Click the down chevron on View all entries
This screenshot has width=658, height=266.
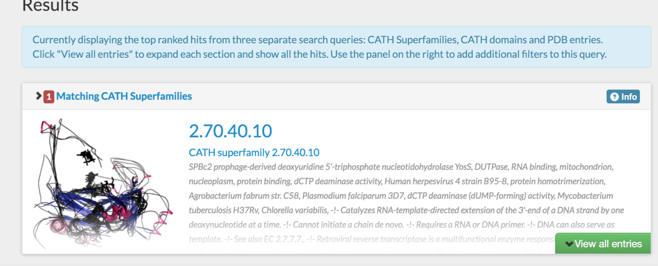pyautogui.click(x=569, y=244)
